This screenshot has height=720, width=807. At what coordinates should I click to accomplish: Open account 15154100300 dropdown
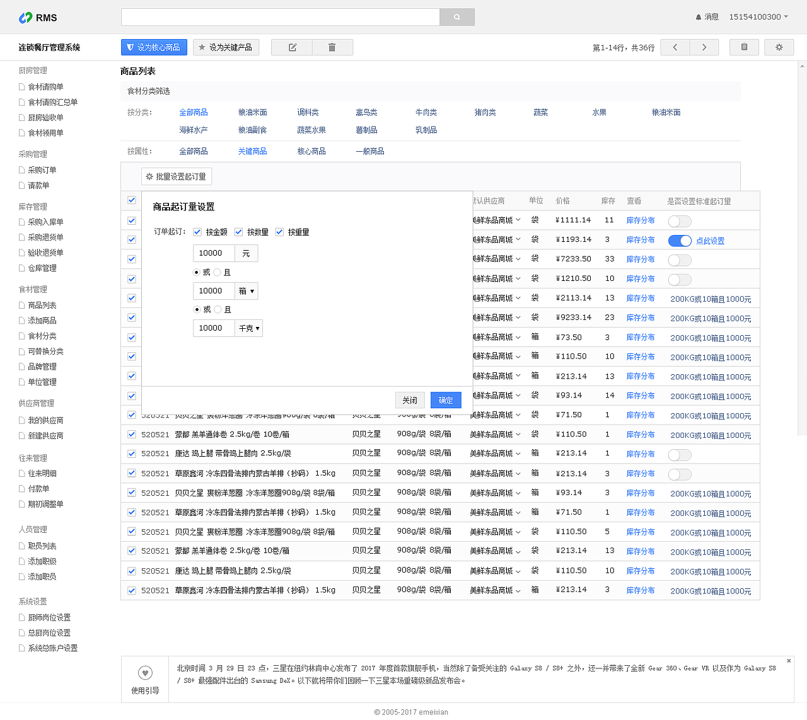(x=758, y=17)
